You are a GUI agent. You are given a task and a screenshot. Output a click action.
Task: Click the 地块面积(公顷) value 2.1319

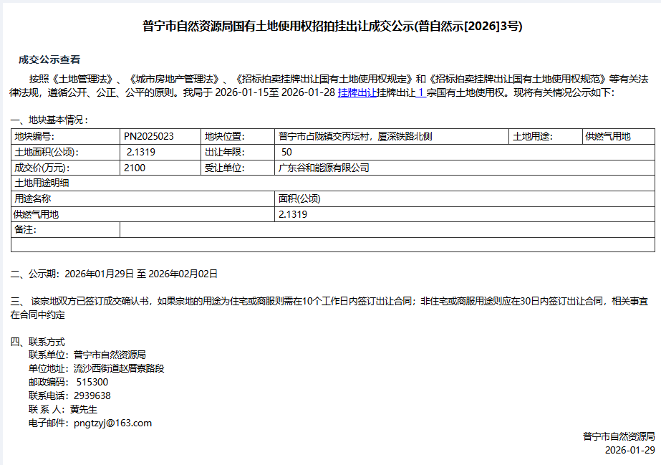[141, 152]
